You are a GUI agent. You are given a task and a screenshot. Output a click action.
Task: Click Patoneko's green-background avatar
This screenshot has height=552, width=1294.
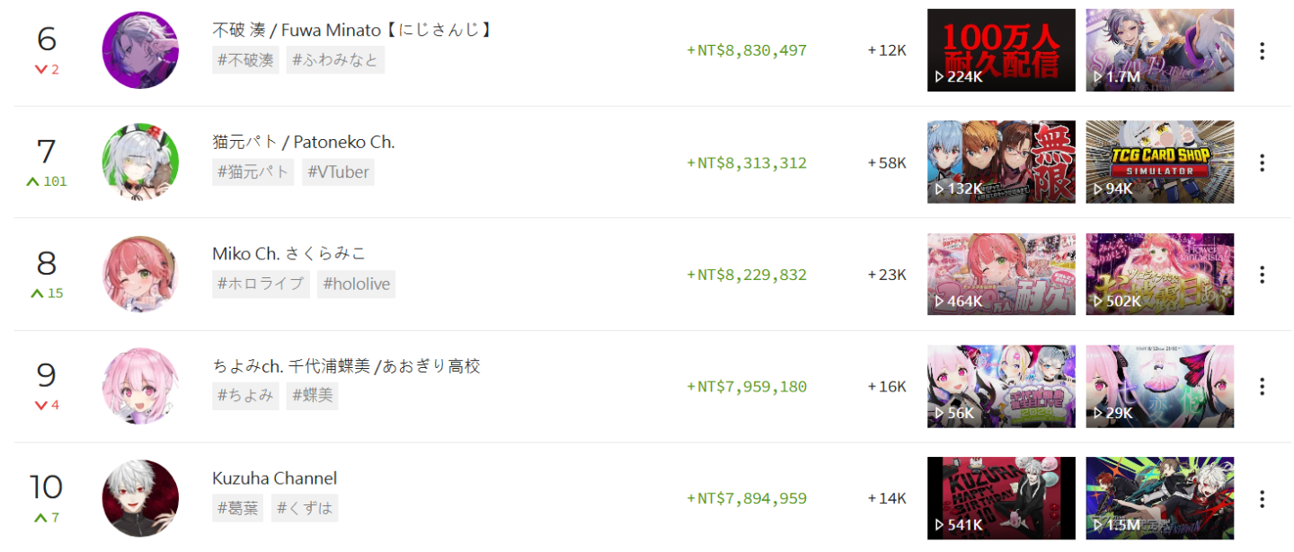(140, 162)
